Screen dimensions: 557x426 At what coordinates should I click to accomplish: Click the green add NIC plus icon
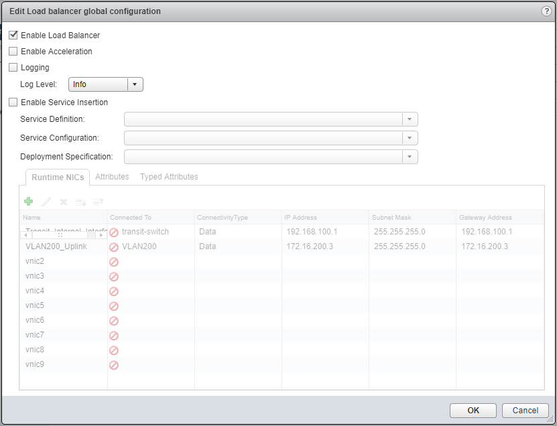(29, 201)
